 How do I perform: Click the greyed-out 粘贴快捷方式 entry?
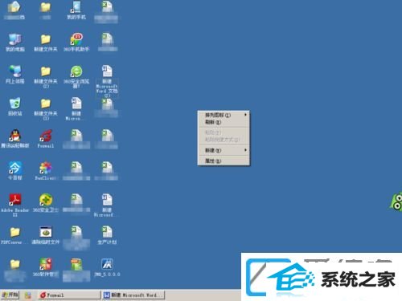[x=224, y=140]
